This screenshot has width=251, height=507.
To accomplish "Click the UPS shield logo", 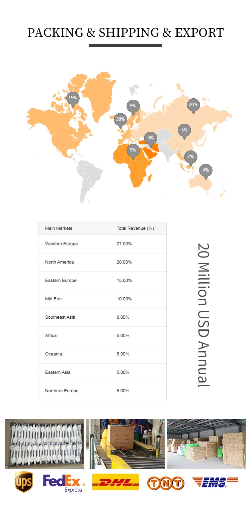I will click(24, 482).
